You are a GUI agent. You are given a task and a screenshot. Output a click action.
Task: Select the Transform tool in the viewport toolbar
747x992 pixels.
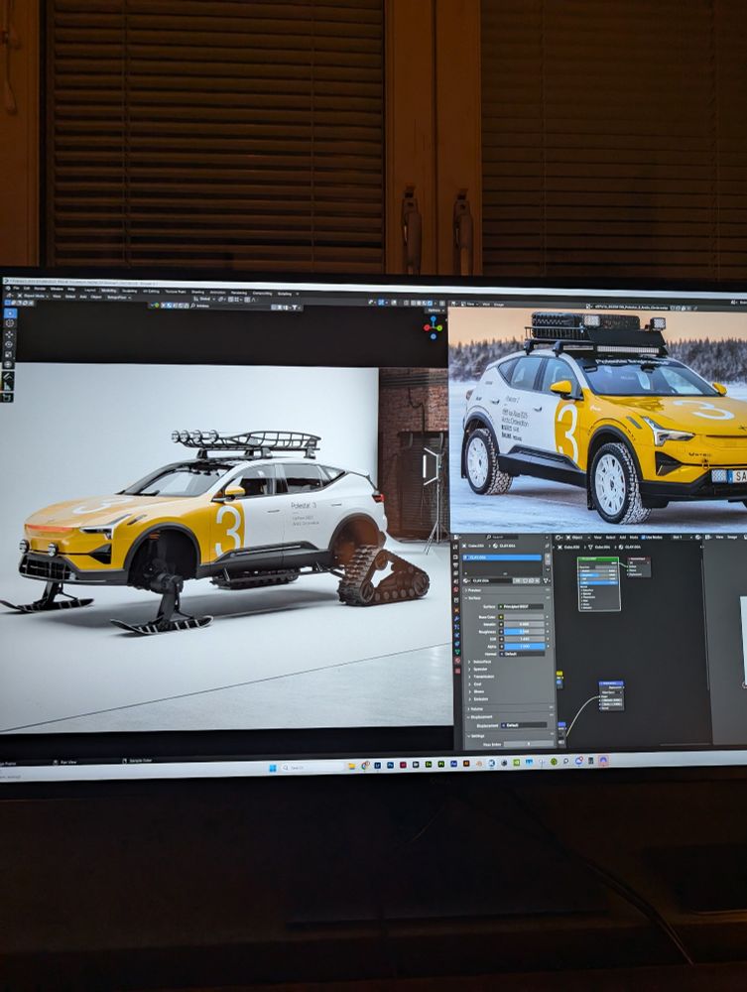click(x=10, y=364)
